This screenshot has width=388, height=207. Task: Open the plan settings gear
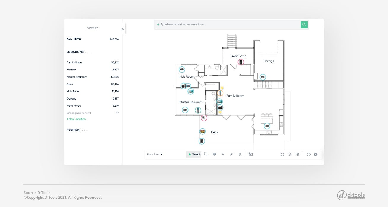coord(316,154)
